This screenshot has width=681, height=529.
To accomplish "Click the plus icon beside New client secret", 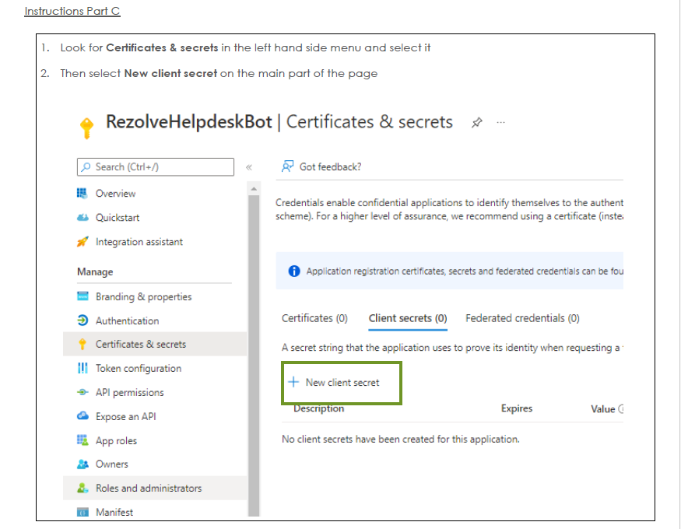I will [293, 382].
